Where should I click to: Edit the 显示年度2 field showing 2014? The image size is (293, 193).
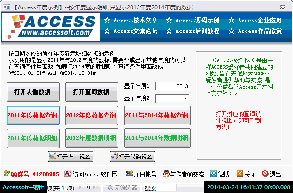[x=172, y=98]
